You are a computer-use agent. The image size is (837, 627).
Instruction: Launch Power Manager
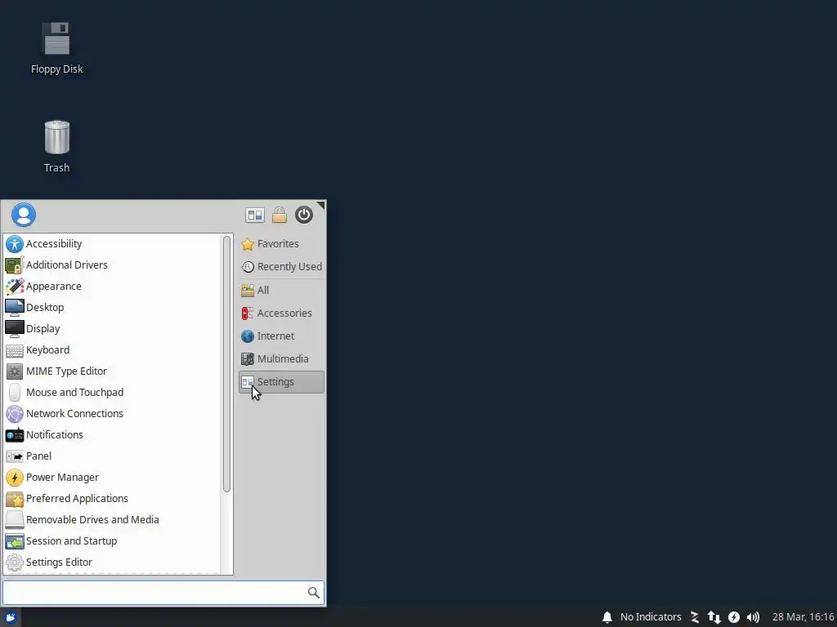point(111,478)
